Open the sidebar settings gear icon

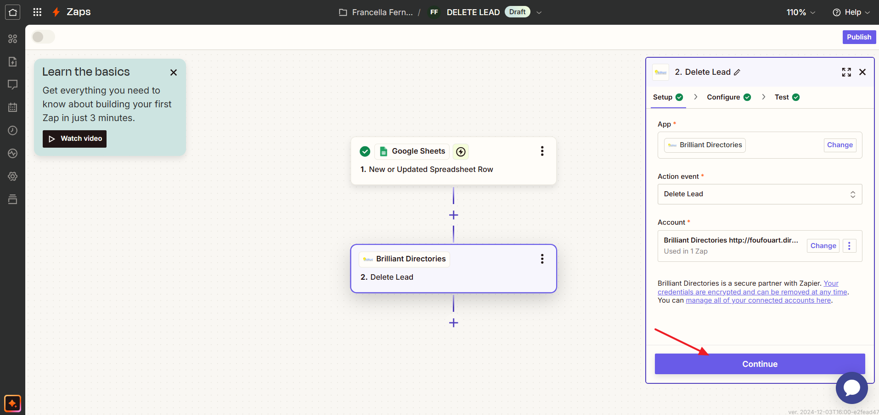12,177
